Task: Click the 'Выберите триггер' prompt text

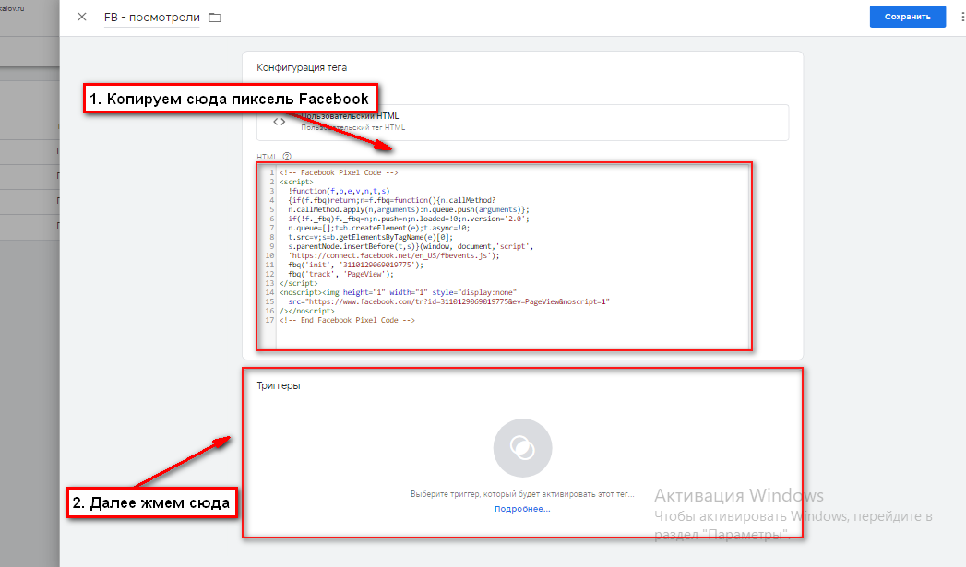Action: [521, 494]
